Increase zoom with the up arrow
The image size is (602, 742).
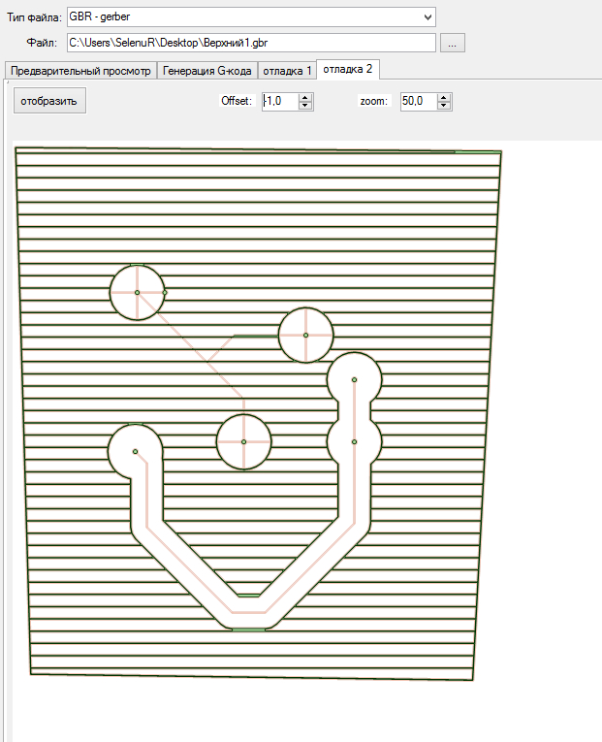click(444, 98)
